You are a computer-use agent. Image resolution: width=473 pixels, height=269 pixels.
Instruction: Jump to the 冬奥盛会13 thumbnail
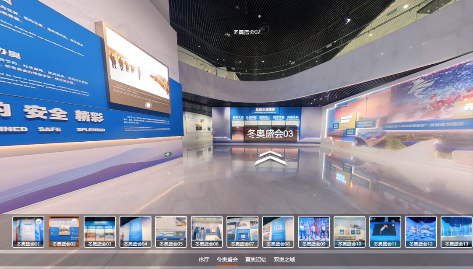coord(456,231)
